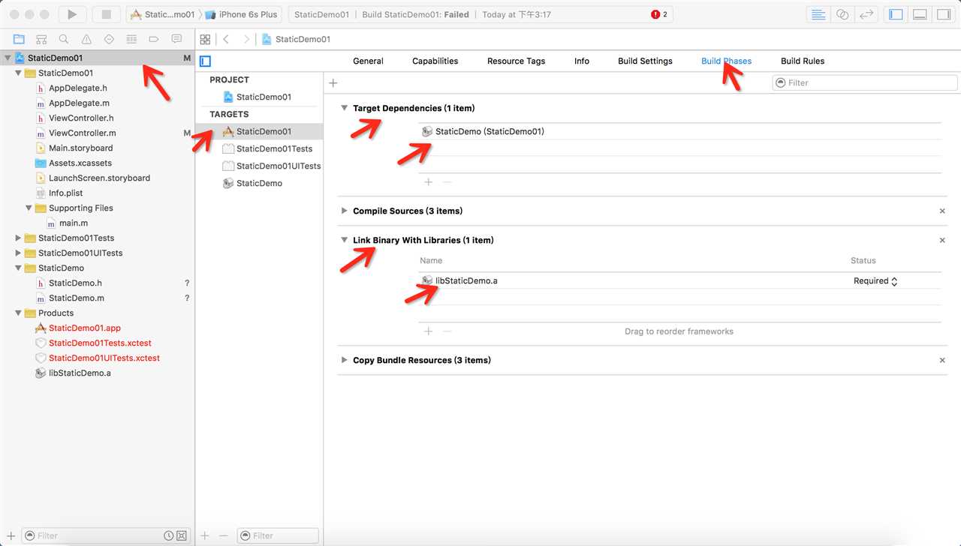Open the Symbol navigator icon
This screenshot has width=961, height=546.
tap(41, 39)
